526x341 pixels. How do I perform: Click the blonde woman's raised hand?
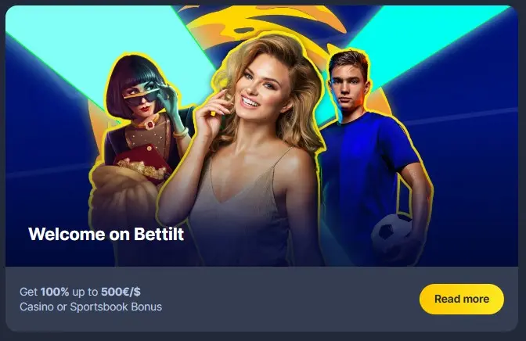tap(213, 113)
